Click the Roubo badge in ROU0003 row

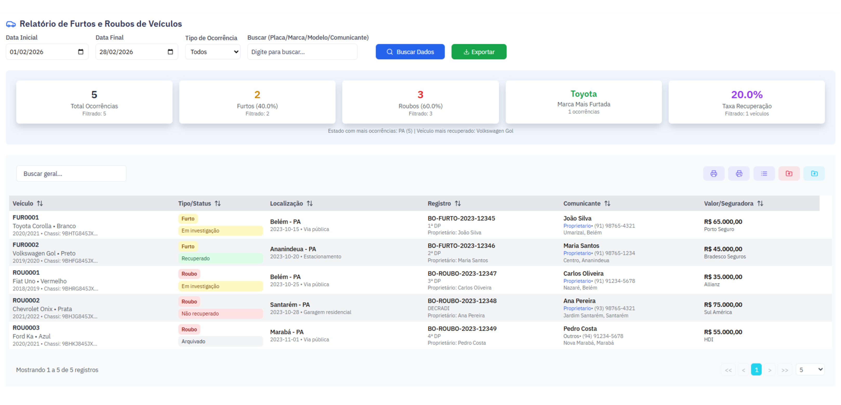[x=189, y=330]
